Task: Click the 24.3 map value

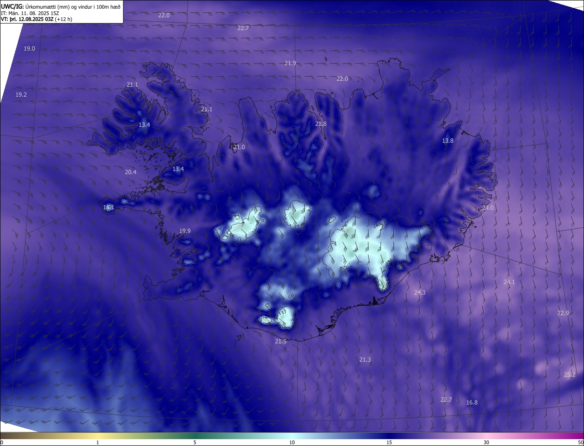Action: 419,292
